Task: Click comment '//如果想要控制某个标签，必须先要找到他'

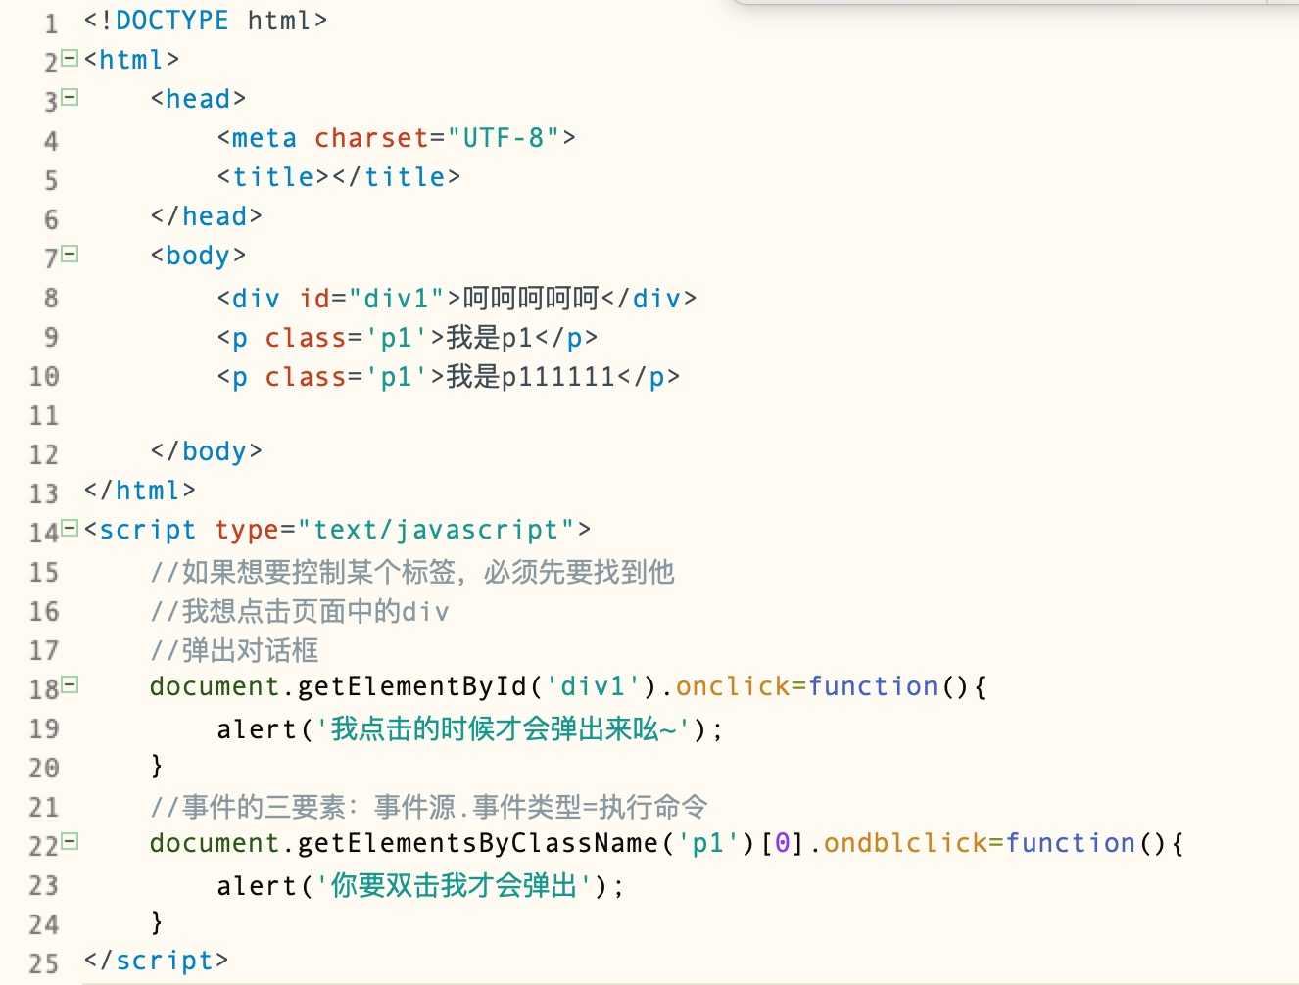Action: [412, 572]
